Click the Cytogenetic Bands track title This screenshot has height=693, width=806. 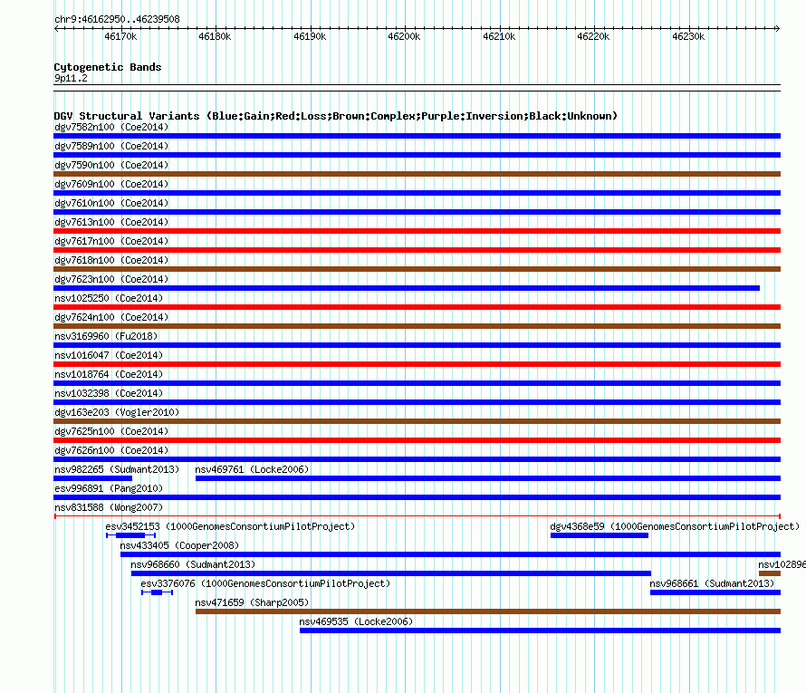[108, 67]
